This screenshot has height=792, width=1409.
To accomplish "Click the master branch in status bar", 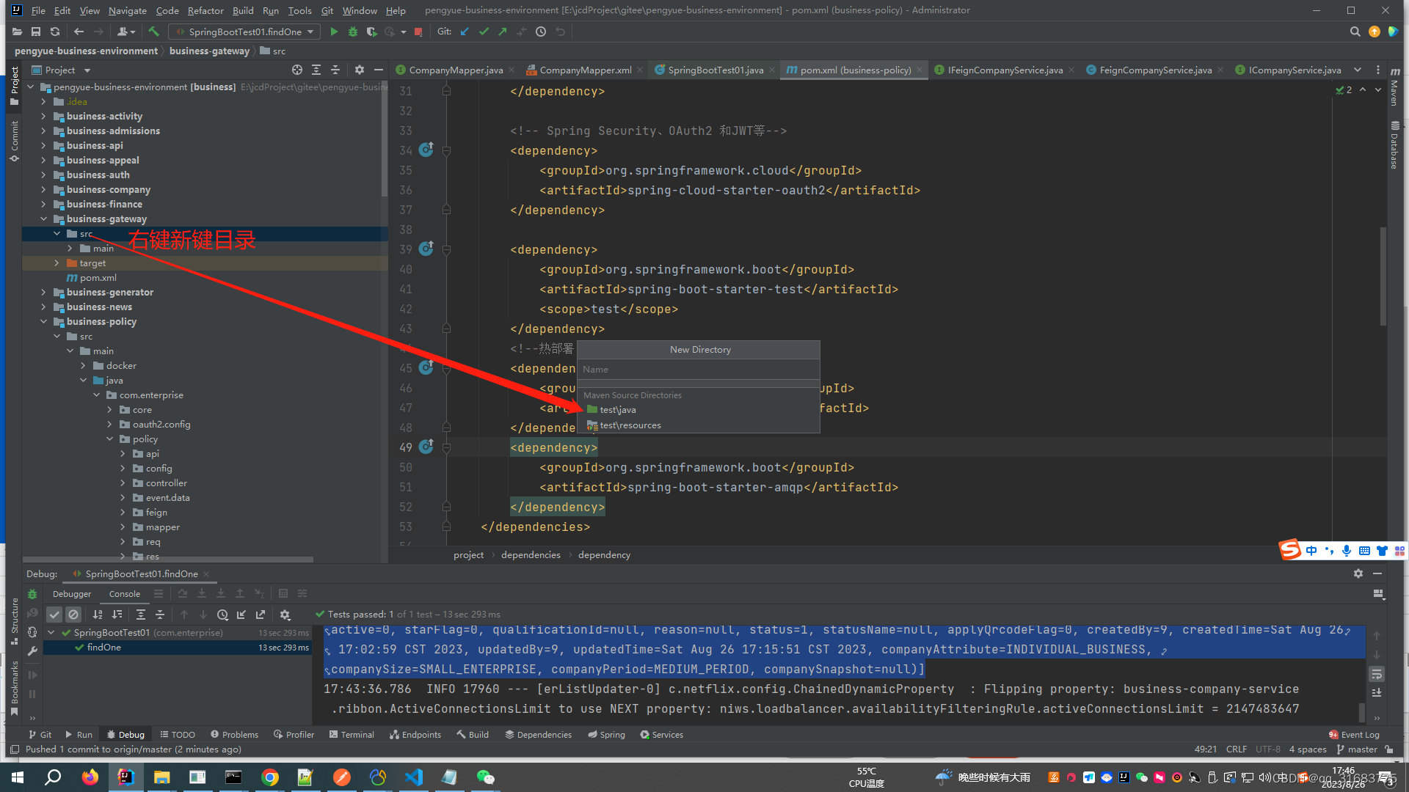I will (x=1361, y=749).
